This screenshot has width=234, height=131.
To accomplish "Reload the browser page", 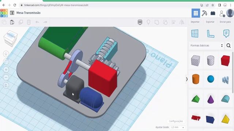I will coord(15,5).
